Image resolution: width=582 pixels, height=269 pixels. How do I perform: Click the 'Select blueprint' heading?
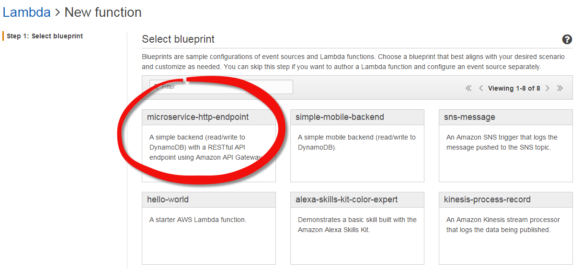tap(178, 39)
